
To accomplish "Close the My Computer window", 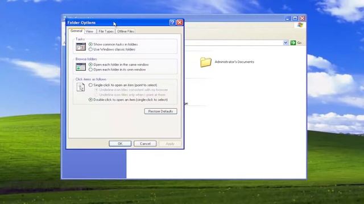I will point(302,18).
